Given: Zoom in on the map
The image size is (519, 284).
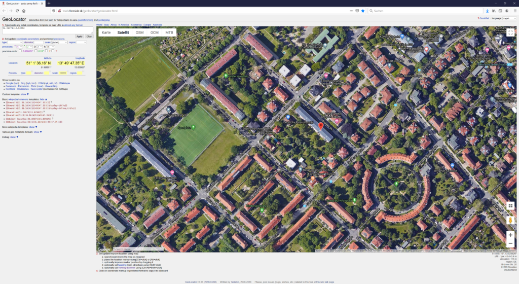Looking at the screenshot, I should [510, 235].
